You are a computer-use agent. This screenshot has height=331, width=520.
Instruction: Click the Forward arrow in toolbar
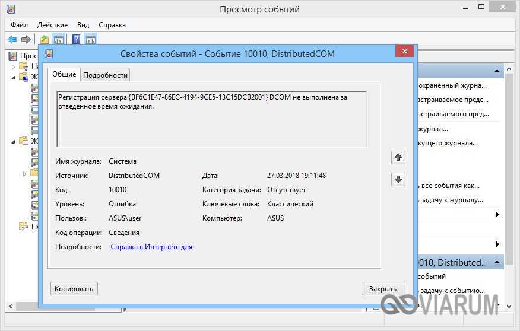click(26, 39)
